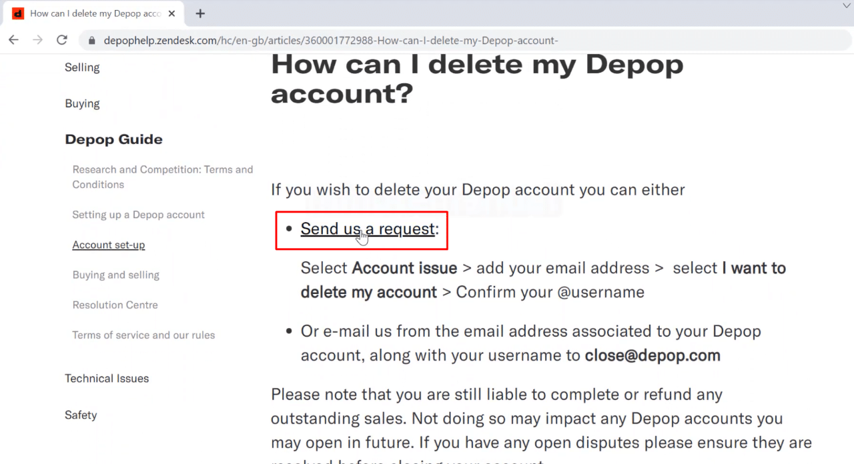
Task: Click the close@depop.com email text
Action: [653, 355]
